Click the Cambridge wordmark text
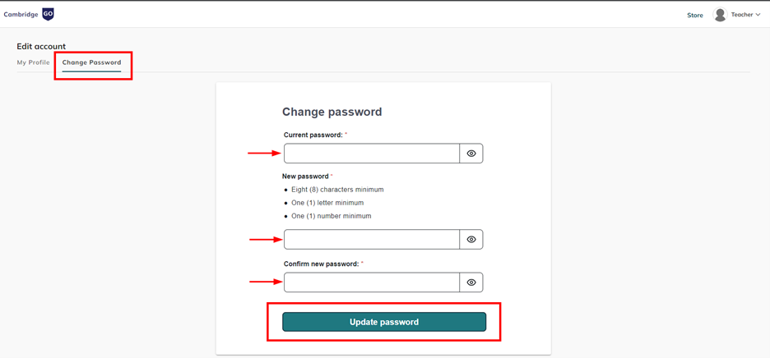770x358 pixels. (21, 15)
